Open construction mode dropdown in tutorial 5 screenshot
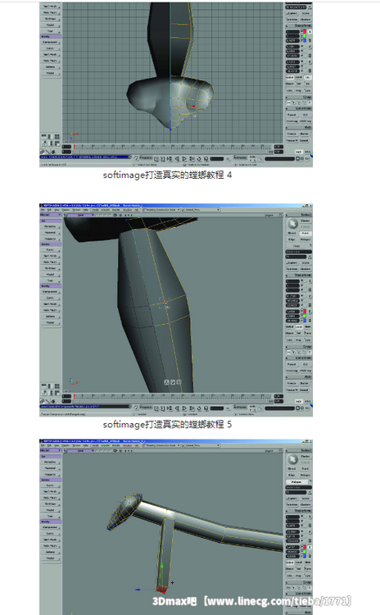 click(x=161, y=210)
